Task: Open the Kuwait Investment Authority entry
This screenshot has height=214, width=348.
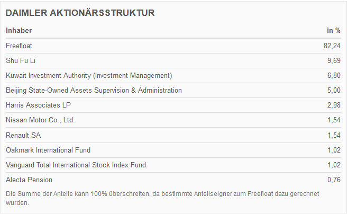Action: coord(89,75)
